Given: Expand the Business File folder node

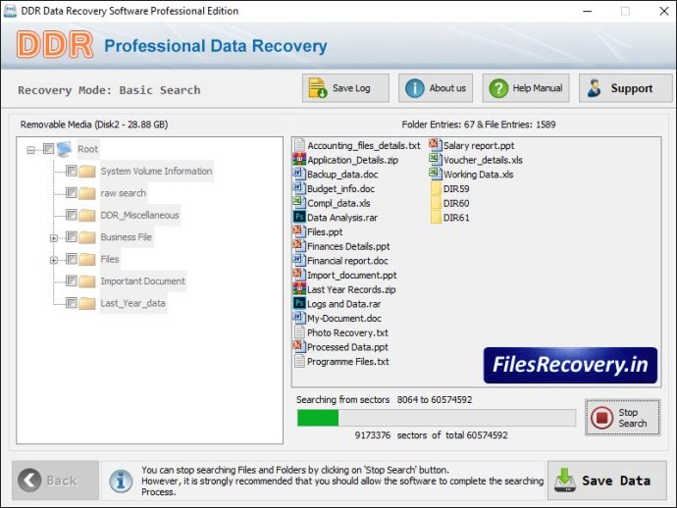Looking at the screenshot, I should [x=54, y=237].
